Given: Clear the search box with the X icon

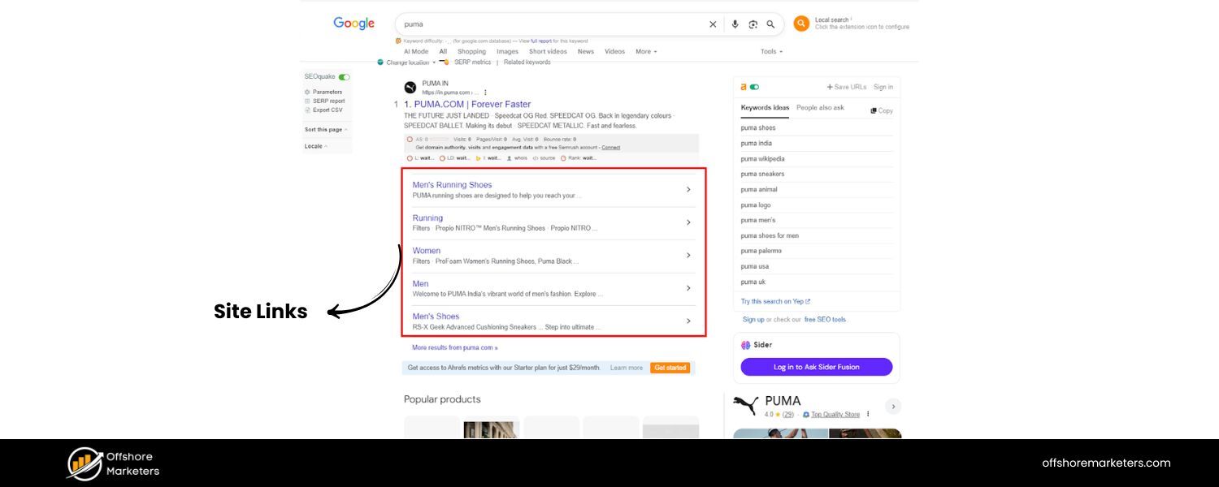Looking at the screenshot, I should pyautogui.click(x=713, y=24).
